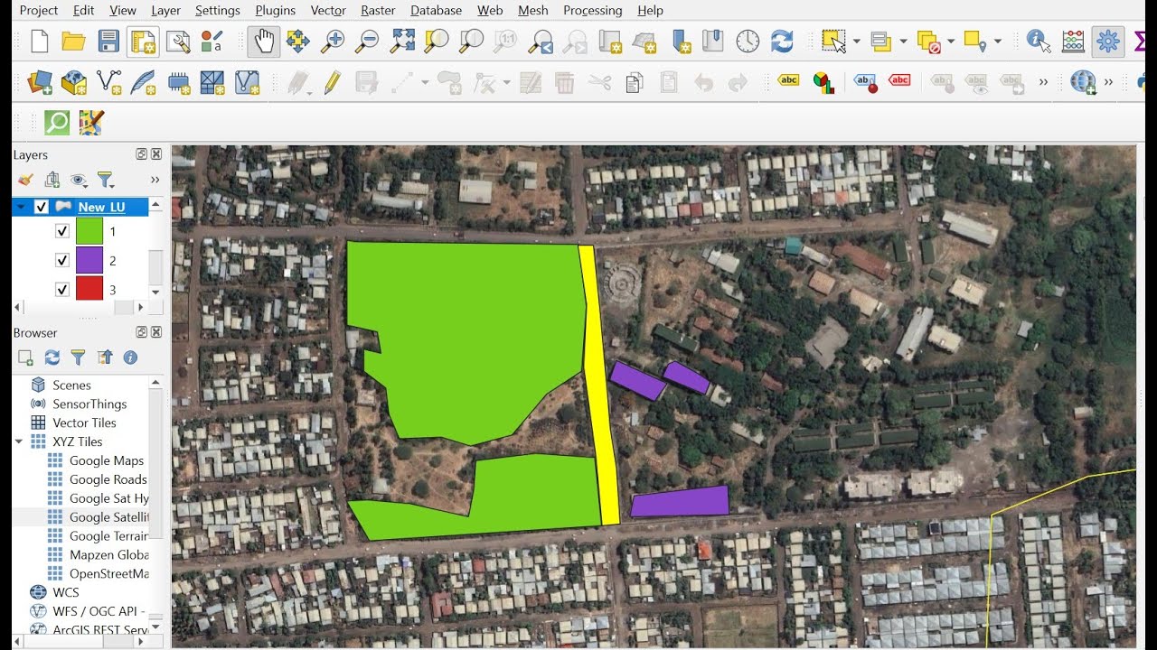Screen dimensions: 1157x650
Task: Open Temporal Controller clock icon
Action: coord(748,42)
